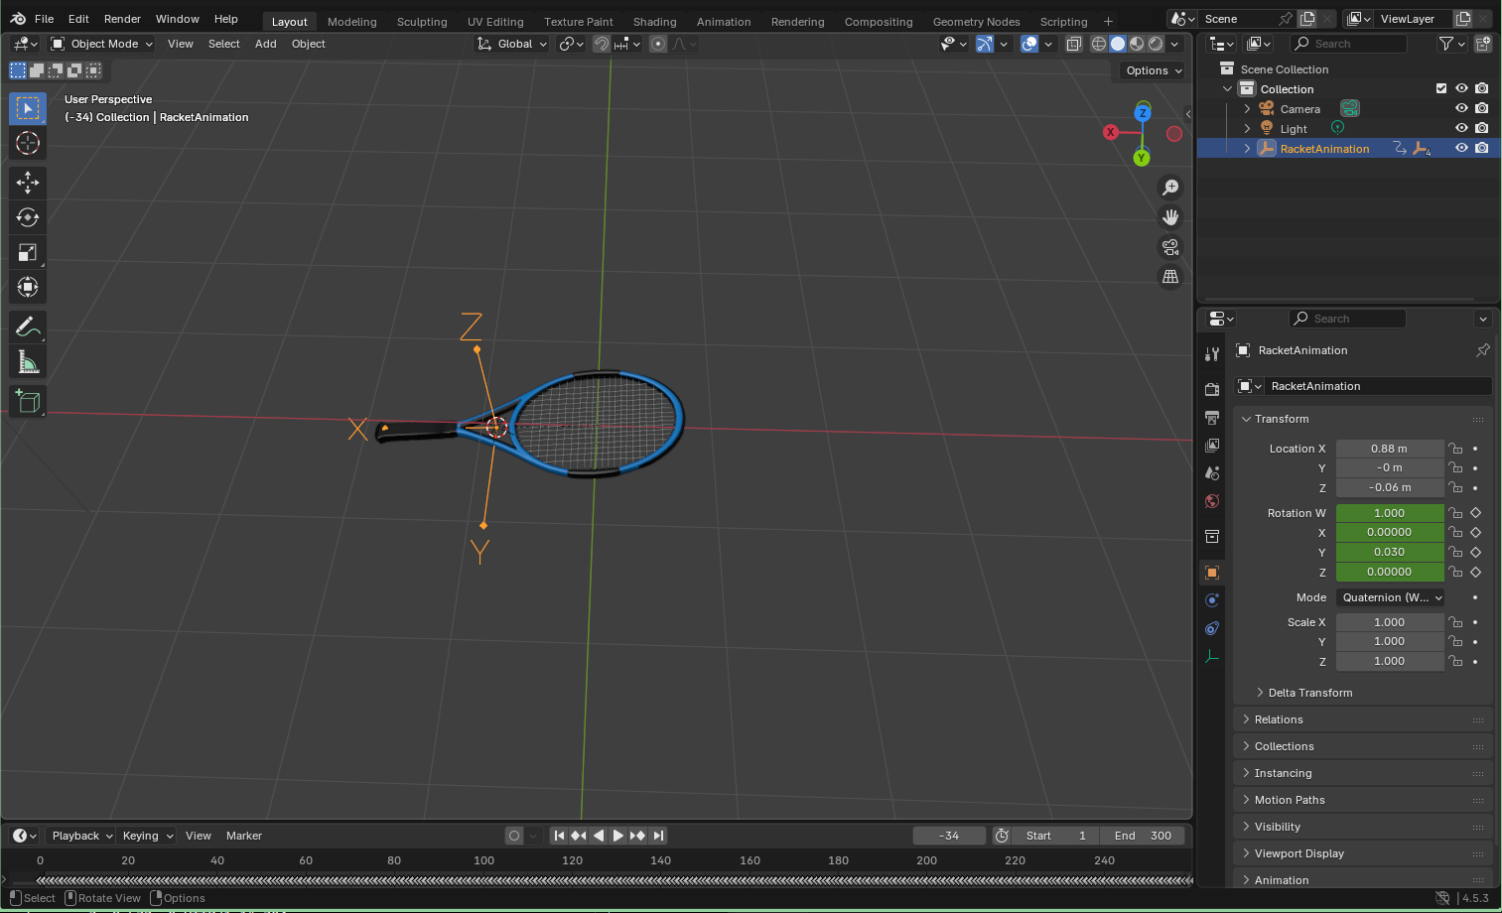
Task: Select the 3D Cursor tool
Action: click(28, 143)
